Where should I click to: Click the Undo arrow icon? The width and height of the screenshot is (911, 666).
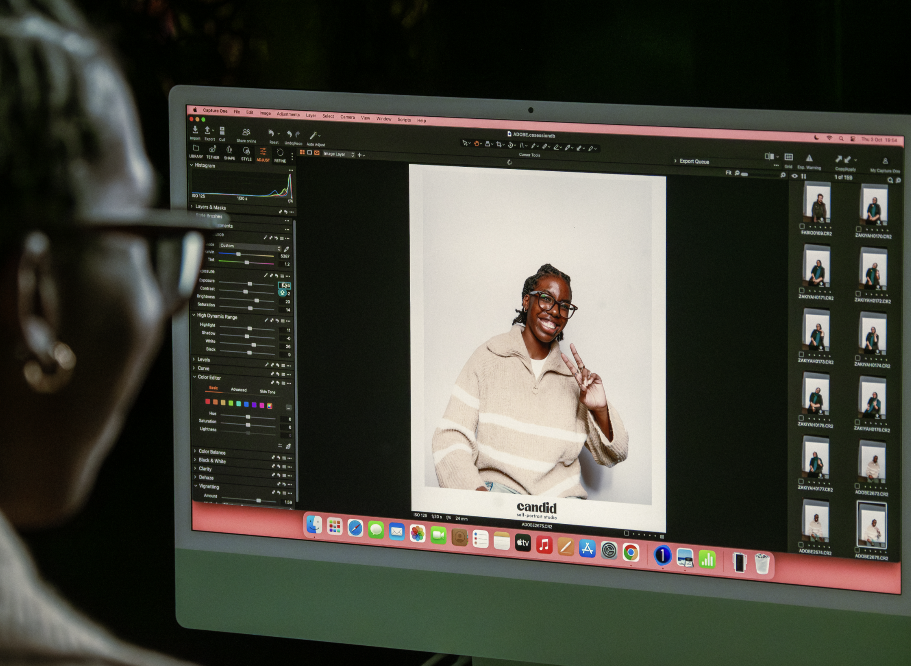click(x=289, y=134)
